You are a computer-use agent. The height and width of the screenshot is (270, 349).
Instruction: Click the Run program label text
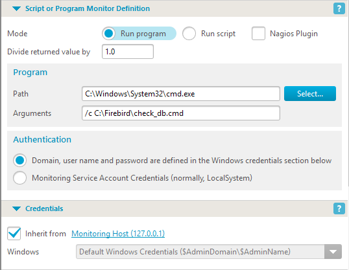(x=143, y=34)
